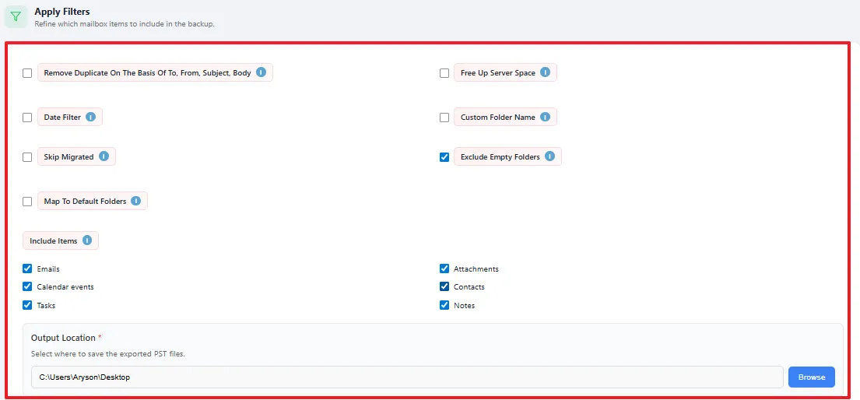Click the Exclude Empty Folders label

click(500, 157)
